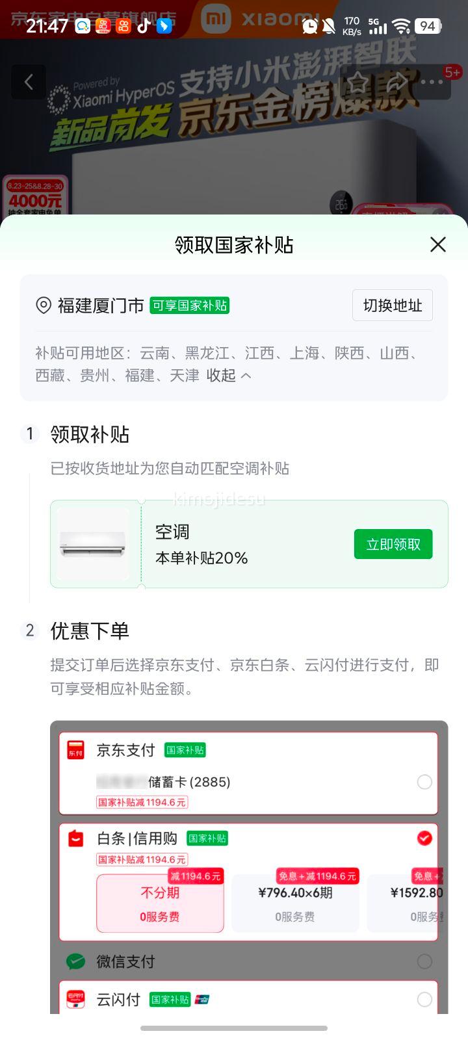Screen dimensions: 468x1040
Task: Select the 微信支付 radio button
Action: point(424,961)
